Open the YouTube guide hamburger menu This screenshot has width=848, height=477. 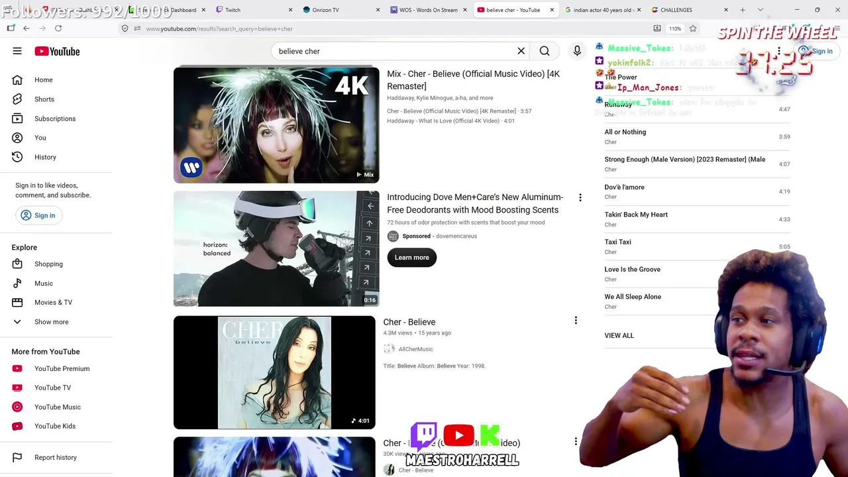point(17,51)
